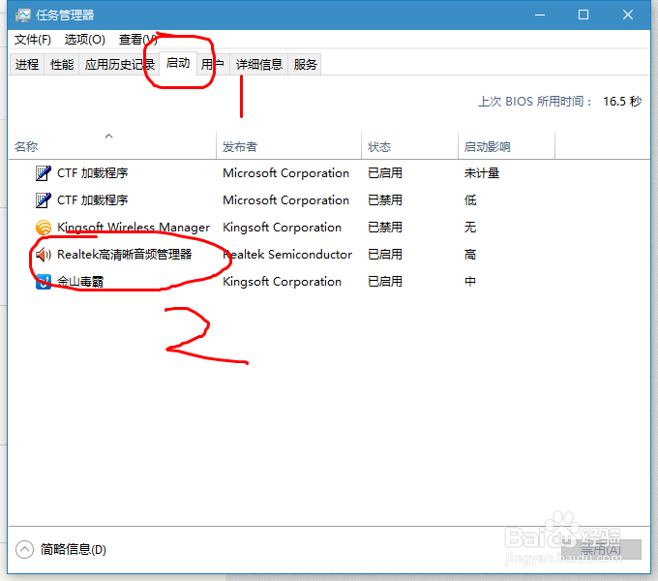Sort by the 名称 column header
658x581 pixels.
click(x=112, y=145)
